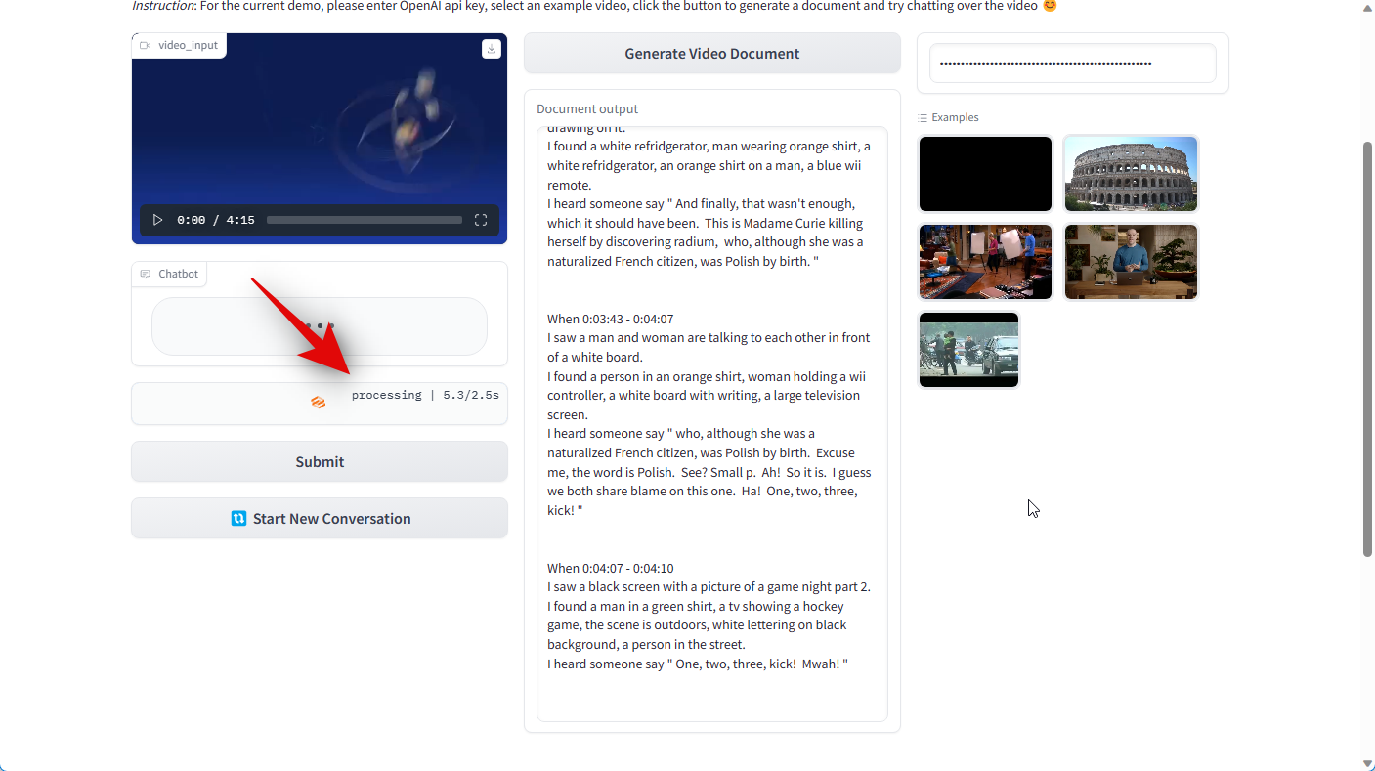Click the Chatbot label icon

(145, 274)
